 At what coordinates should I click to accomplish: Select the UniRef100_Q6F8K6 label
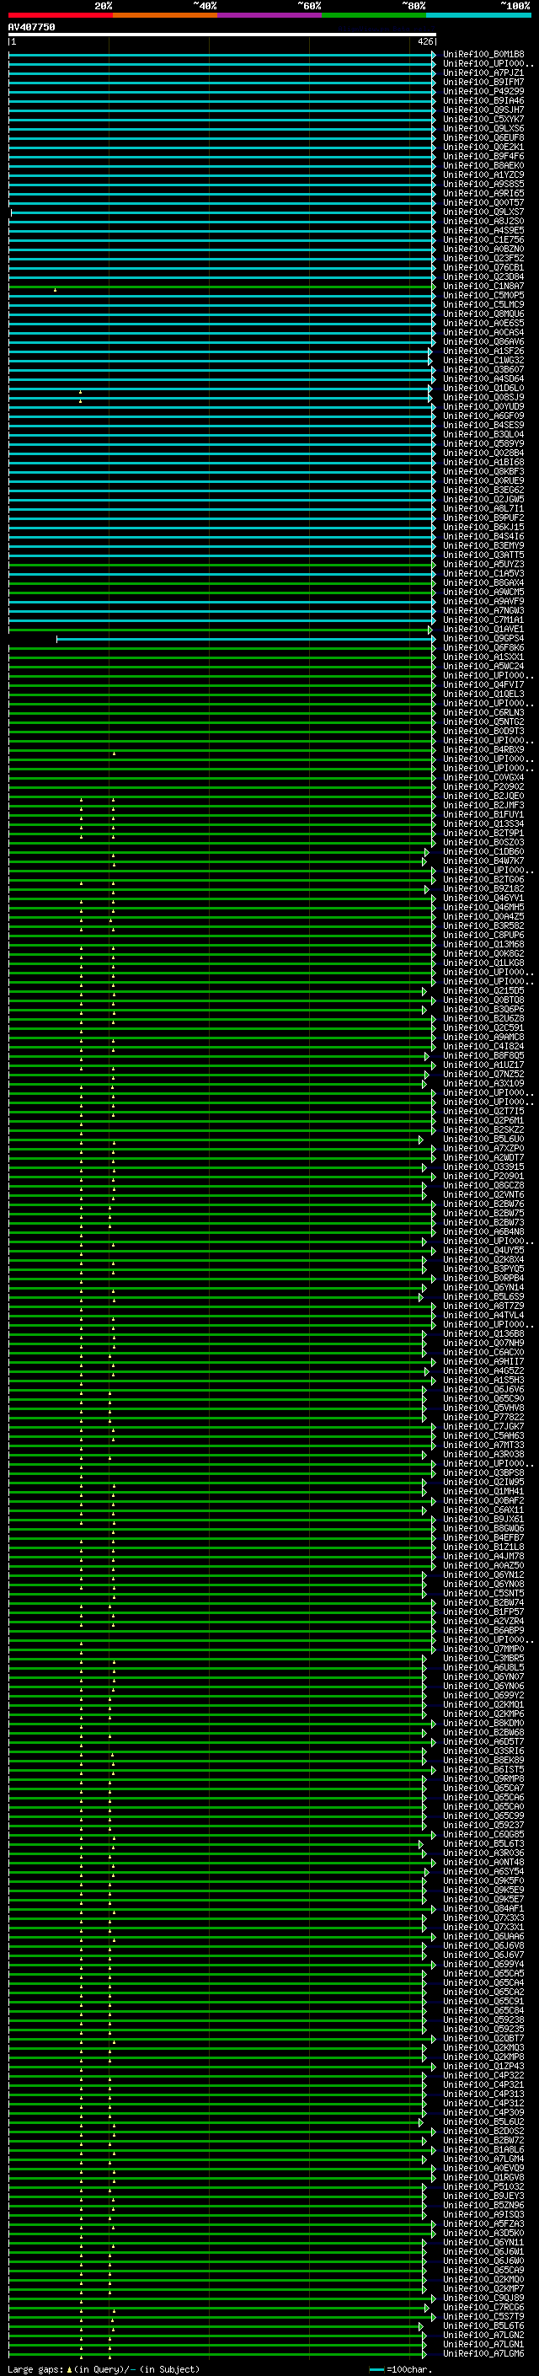point(483,647)
